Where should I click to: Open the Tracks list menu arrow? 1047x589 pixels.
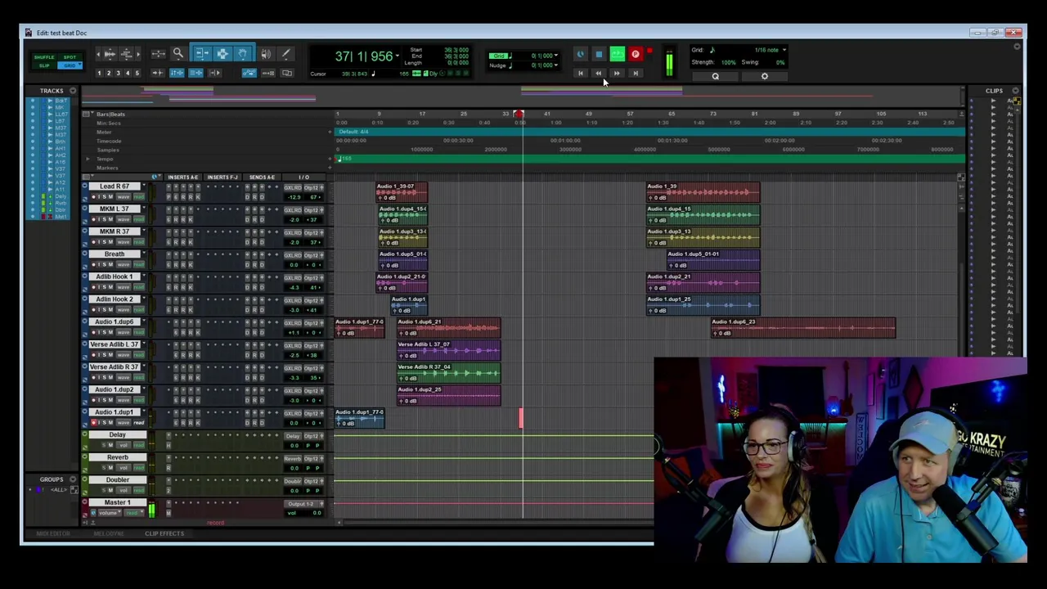tap(72, 91)
